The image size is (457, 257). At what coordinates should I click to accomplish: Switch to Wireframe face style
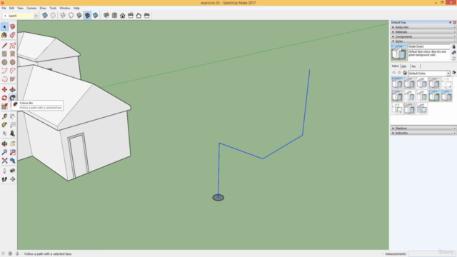[x=63, y=16]
